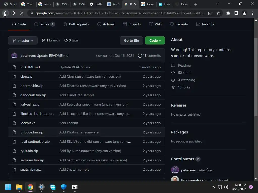
Task: Click the page vertical scrollbar thumb
Action: [256, 77]
